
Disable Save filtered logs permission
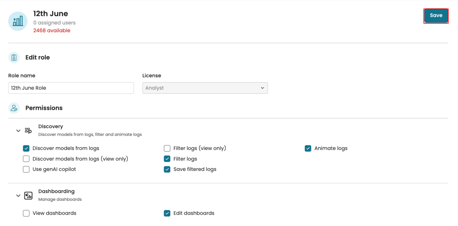click(x=167, y=169)
